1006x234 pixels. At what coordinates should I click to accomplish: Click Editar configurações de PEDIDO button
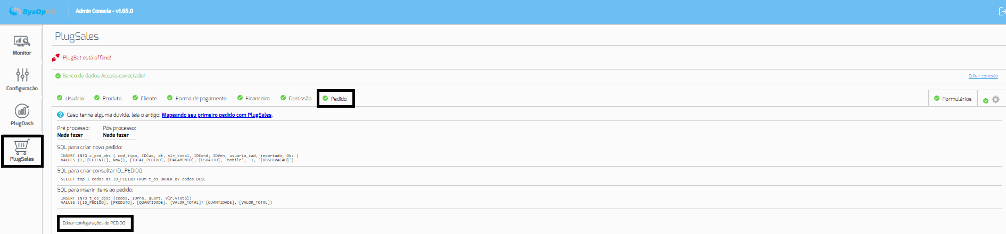coord(94,223)
